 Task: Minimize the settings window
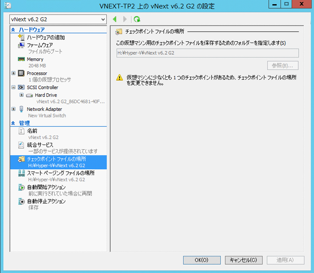(275, 4)
